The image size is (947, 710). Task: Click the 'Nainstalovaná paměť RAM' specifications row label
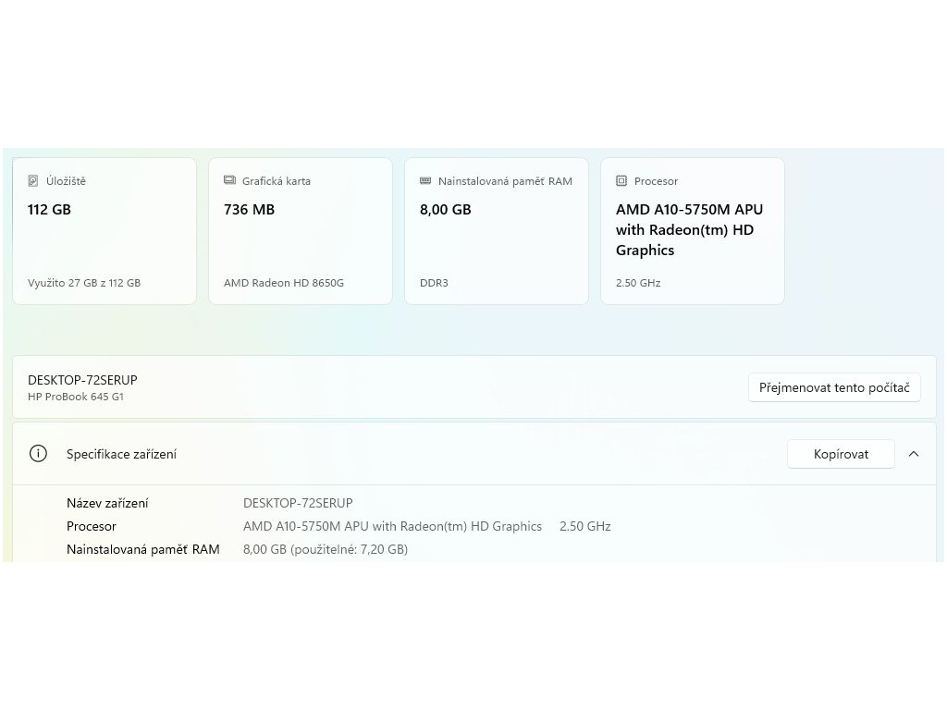pyautogui.click(x=143, y=549)
